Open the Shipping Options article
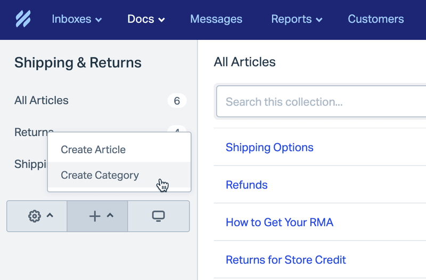This screenshot has height=280, width=426. 269,147
